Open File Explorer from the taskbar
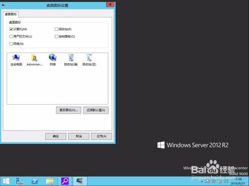 (50, 181)
